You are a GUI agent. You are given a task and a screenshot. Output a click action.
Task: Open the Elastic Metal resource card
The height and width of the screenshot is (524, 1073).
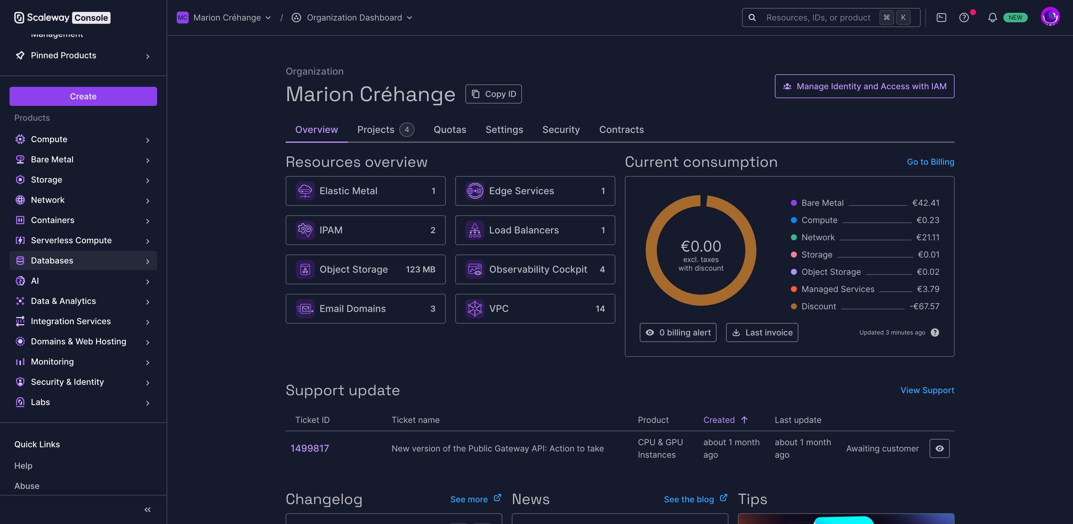[365, 191]
